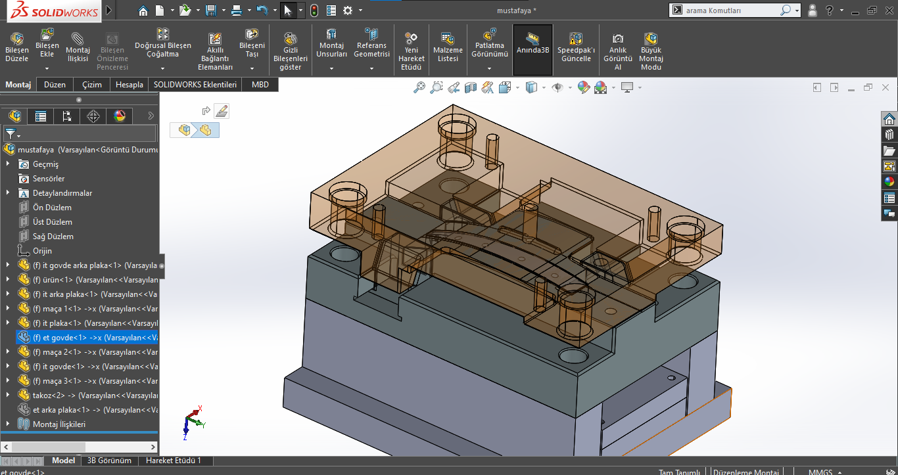Click the arama Komutları search field
898x475 pixels.
coord(731,11)
